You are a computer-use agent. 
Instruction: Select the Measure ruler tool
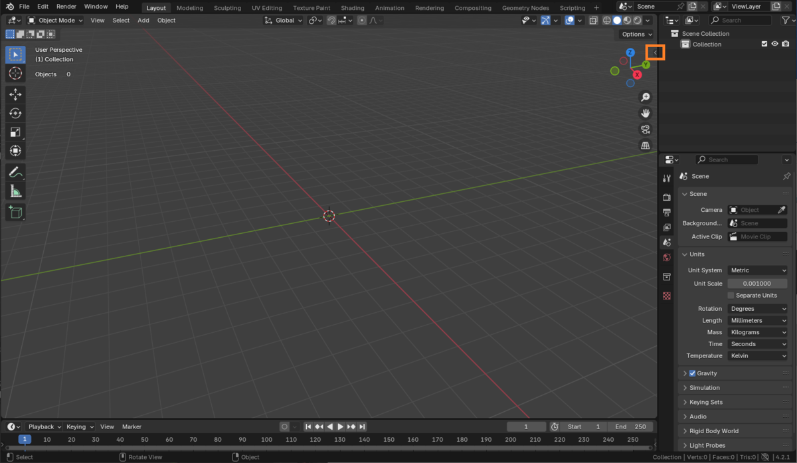pos(15,191)
